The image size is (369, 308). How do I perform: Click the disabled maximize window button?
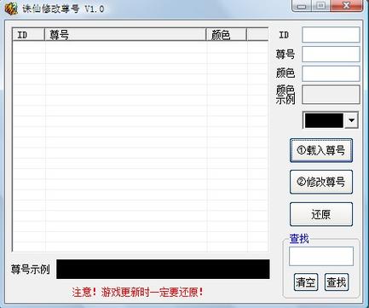tap(320, 6)
